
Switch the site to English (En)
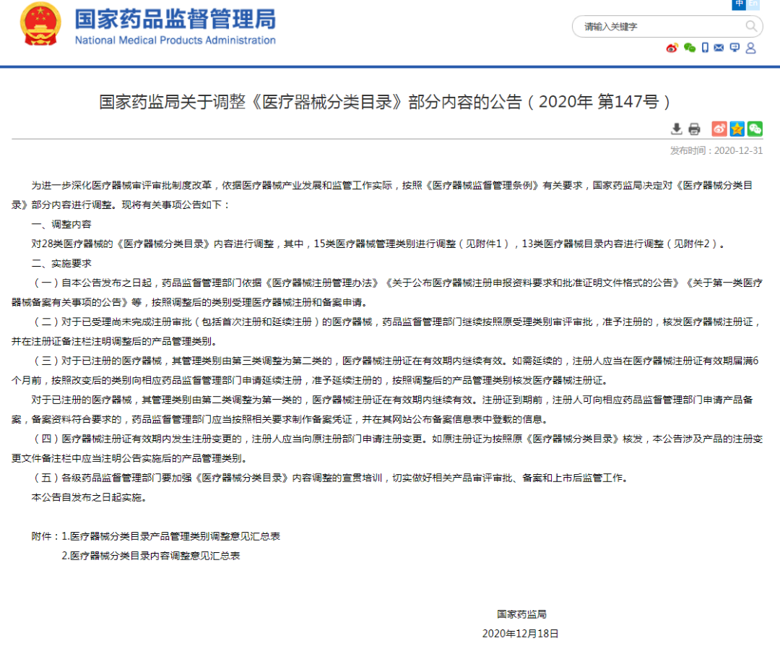[753, 4]
